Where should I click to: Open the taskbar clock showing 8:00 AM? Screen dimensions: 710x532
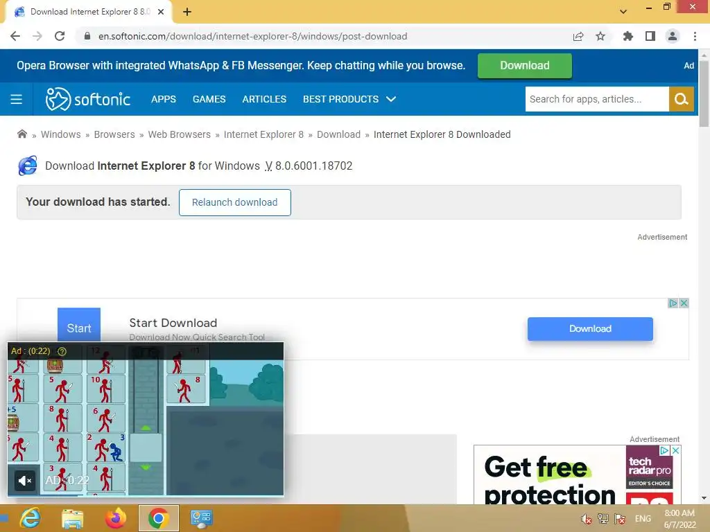679,519
